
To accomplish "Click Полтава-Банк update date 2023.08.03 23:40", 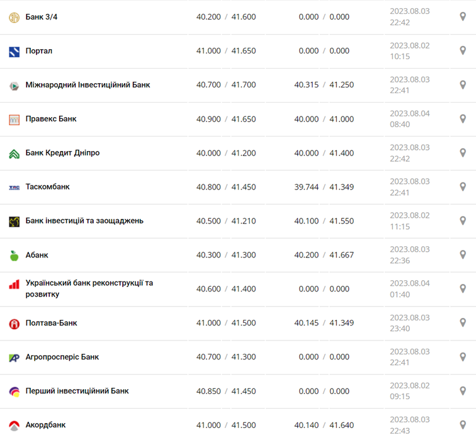I will [x=409, y=323].
